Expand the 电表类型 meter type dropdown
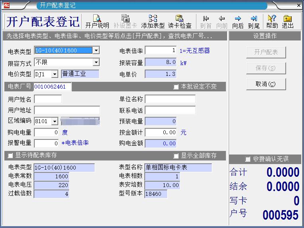The width and height of the screenshot is (304, 228). 96,50
